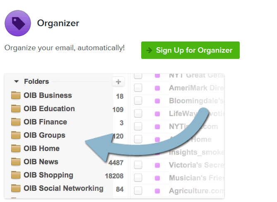Click the Organizer heading text

click(x=58, y=23)
